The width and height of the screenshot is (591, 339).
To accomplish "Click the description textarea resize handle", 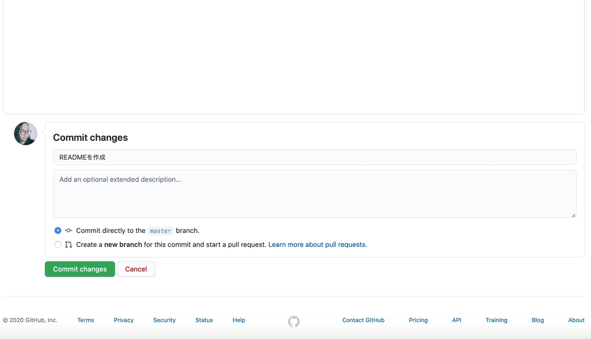I will (x=573, y=215).
